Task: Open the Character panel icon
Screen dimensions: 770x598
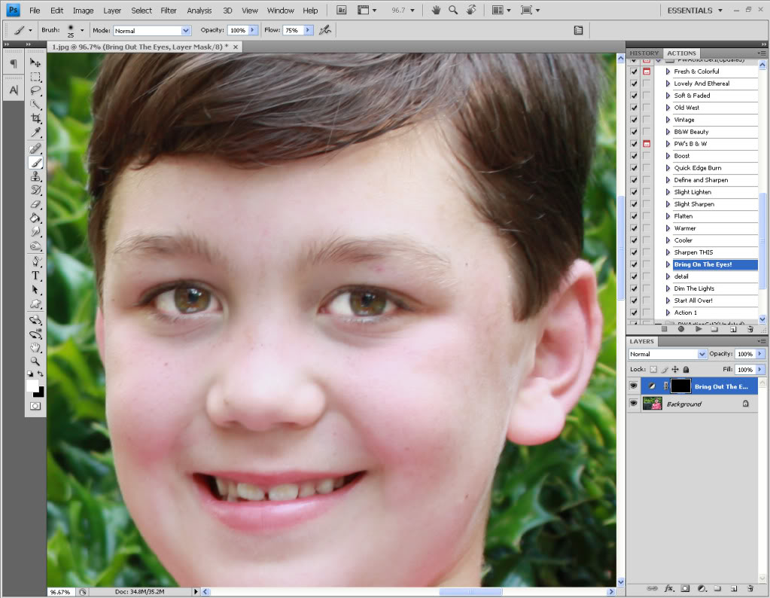Action: click(x=14, y=90)
